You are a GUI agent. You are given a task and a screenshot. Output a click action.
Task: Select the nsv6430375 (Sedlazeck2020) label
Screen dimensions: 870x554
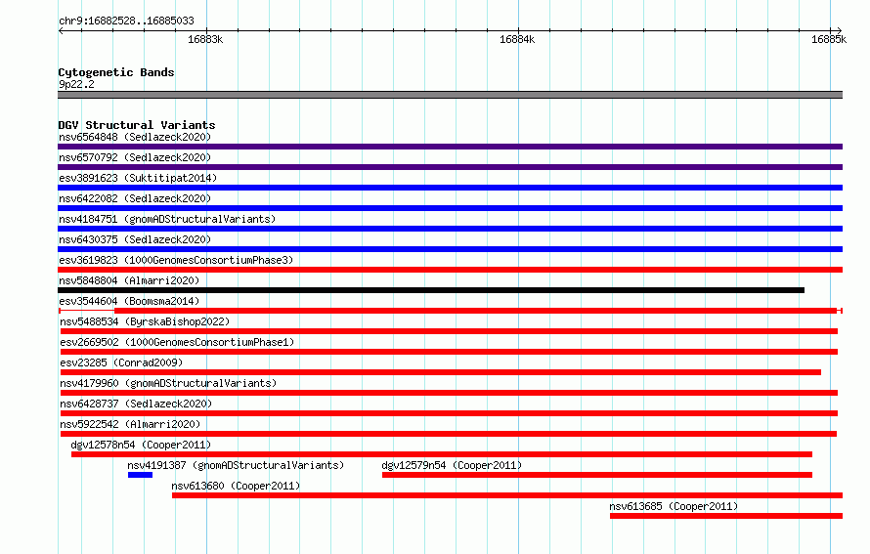135,239
